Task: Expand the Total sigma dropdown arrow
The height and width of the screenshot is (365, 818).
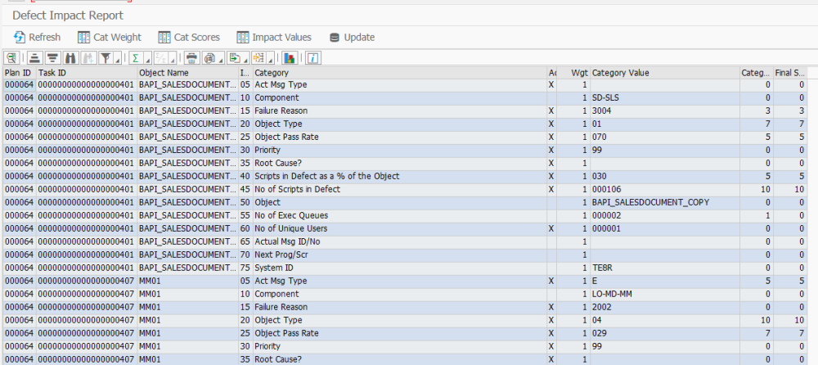Action: pyautogui.click(x=147, y=58)
